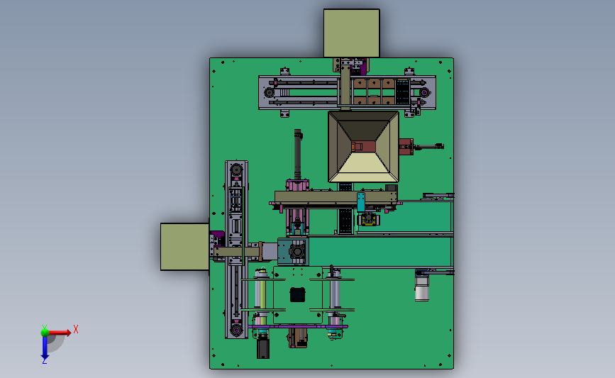615x378 pixels.
Task: Select the black square cutout in center plate
Action: (x=297, y=294)
